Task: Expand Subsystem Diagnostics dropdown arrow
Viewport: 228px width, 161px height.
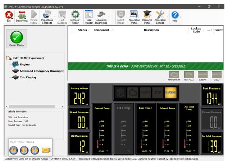Action: tap(109, 17)
